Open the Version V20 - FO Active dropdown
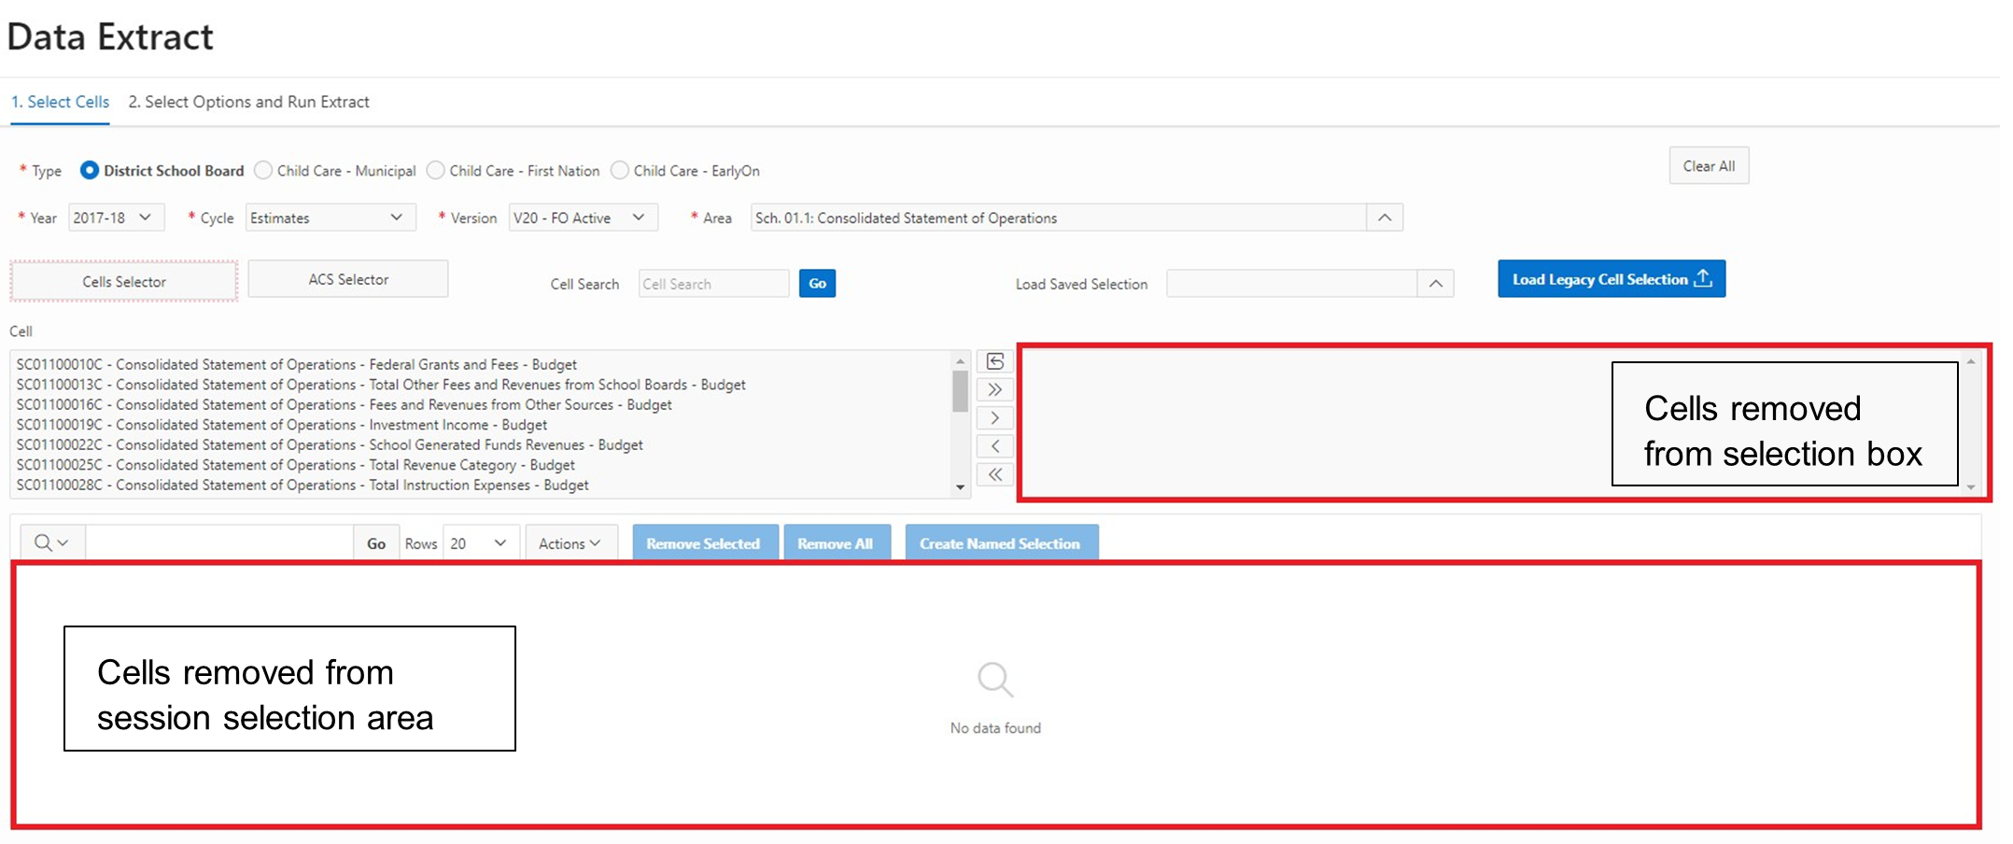The width and height of the screenshot is (2013, 844). pos(582,218)
